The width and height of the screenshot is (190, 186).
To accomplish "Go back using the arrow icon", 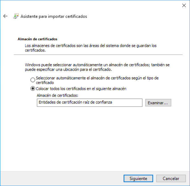I will click(x=5, y=16).
